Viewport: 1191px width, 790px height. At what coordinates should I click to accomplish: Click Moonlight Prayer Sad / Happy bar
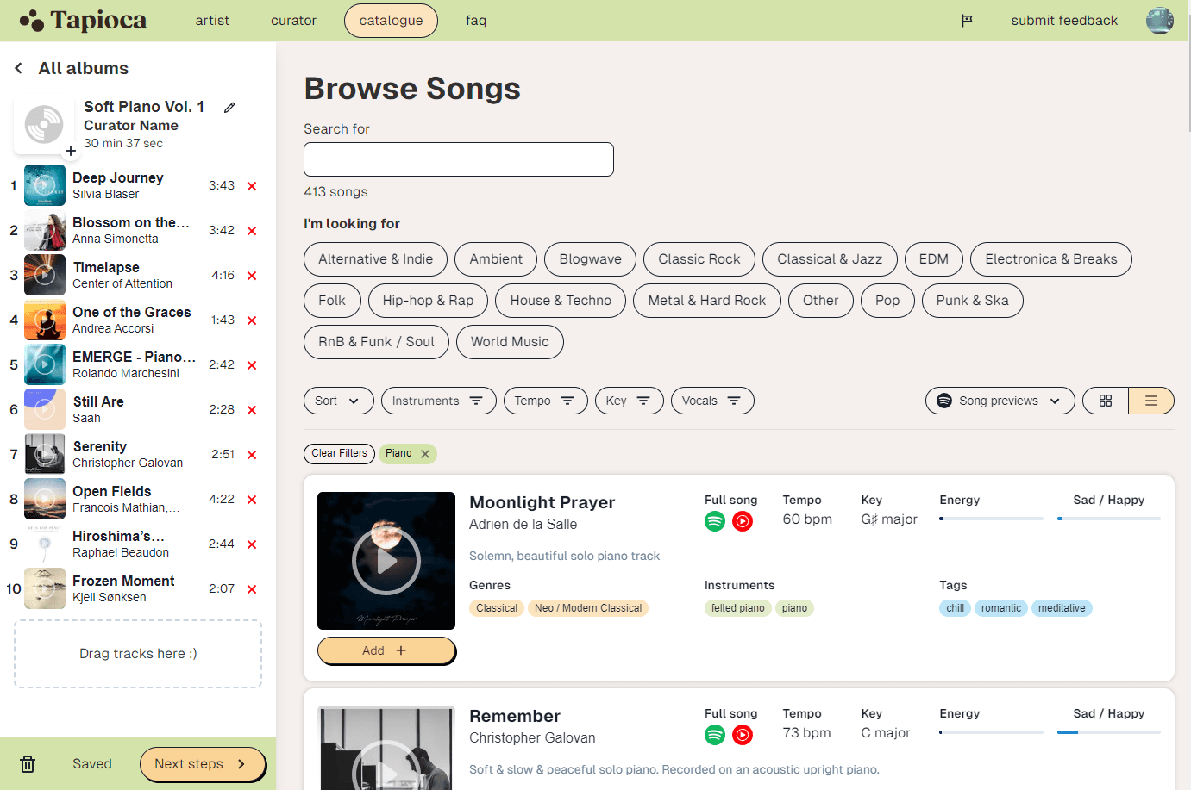[x=1109, y=519]
